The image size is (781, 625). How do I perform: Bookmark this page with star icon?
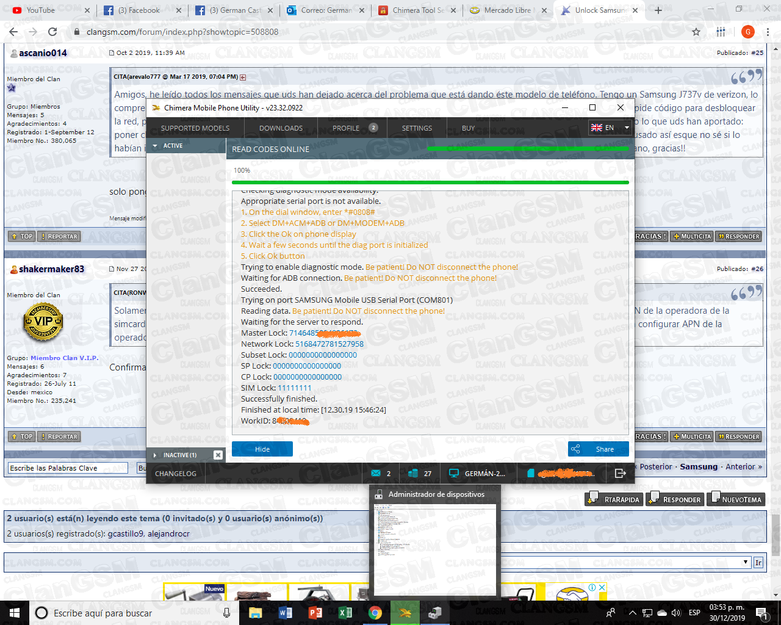[696, 32]
